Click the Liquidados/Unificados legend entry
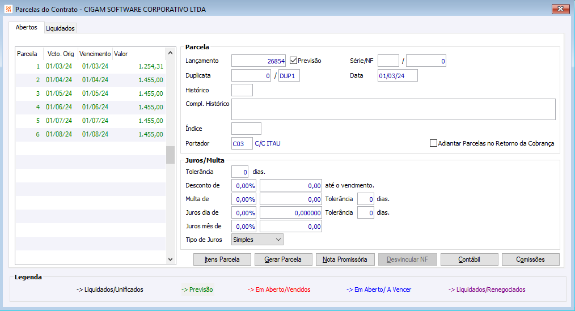Screen dimensions: 575x311 pos(110,289)
